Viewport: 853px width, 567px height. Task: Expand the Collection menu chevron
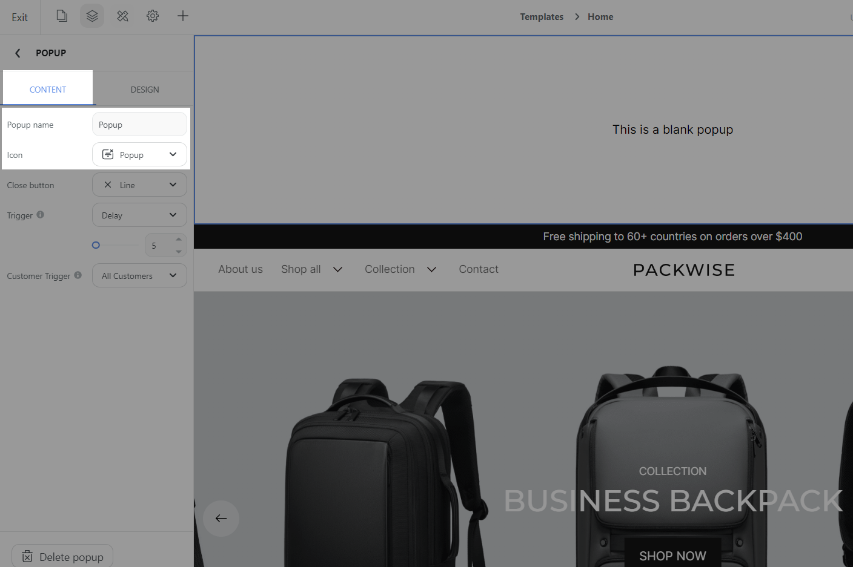tap(432, 270)
